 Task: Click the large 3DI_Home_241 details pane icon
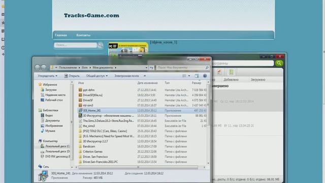[x=43, y=176]
